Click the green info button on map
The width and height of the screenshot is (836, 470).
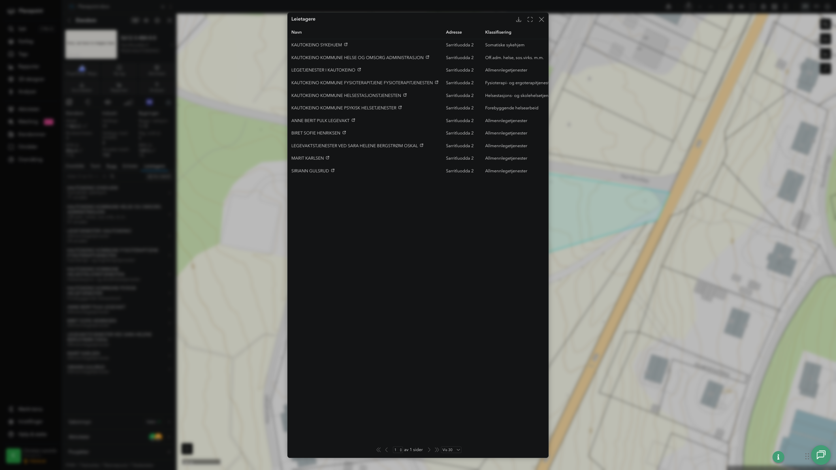point(778,457)
